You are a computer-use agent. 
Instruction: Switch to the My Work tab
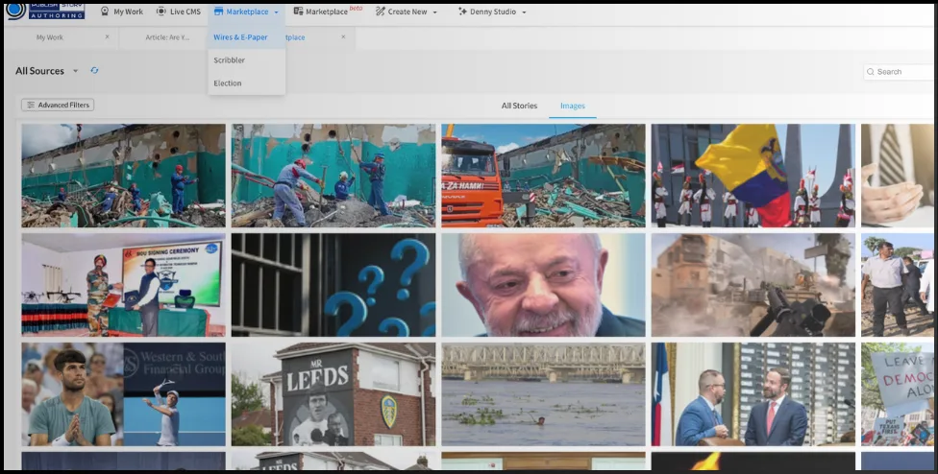click(50, 37)
